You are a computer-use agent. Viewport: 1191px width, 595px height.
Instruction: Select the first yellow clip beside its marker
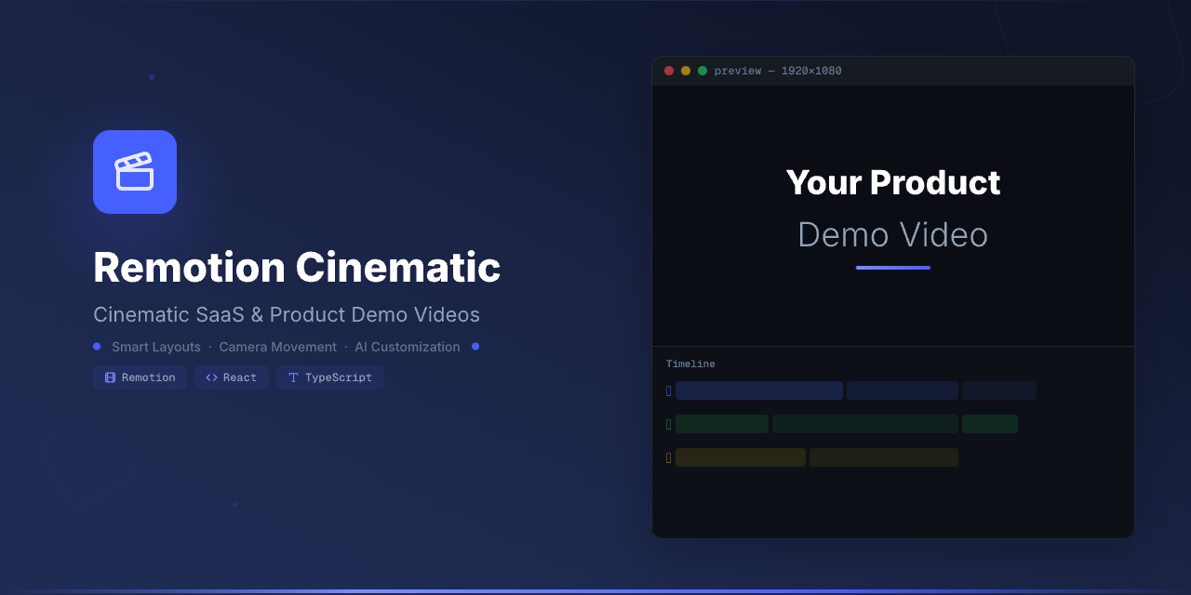(x=741, y=457)
